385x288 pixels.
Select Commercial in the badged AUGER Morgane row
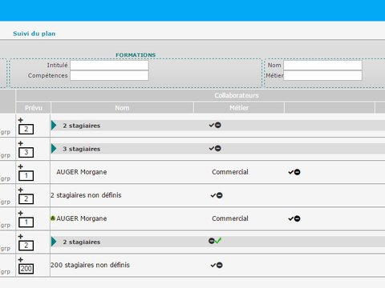[230, 218]
